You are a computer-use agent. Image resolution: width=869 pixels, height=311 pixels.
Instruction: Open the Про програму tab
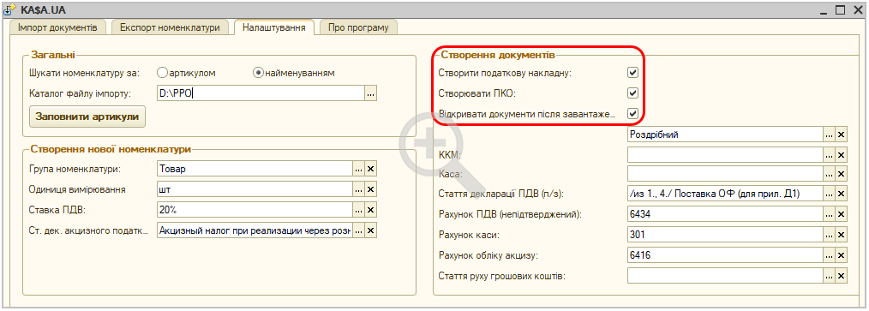pyautogui.click(x=358, y=27)
